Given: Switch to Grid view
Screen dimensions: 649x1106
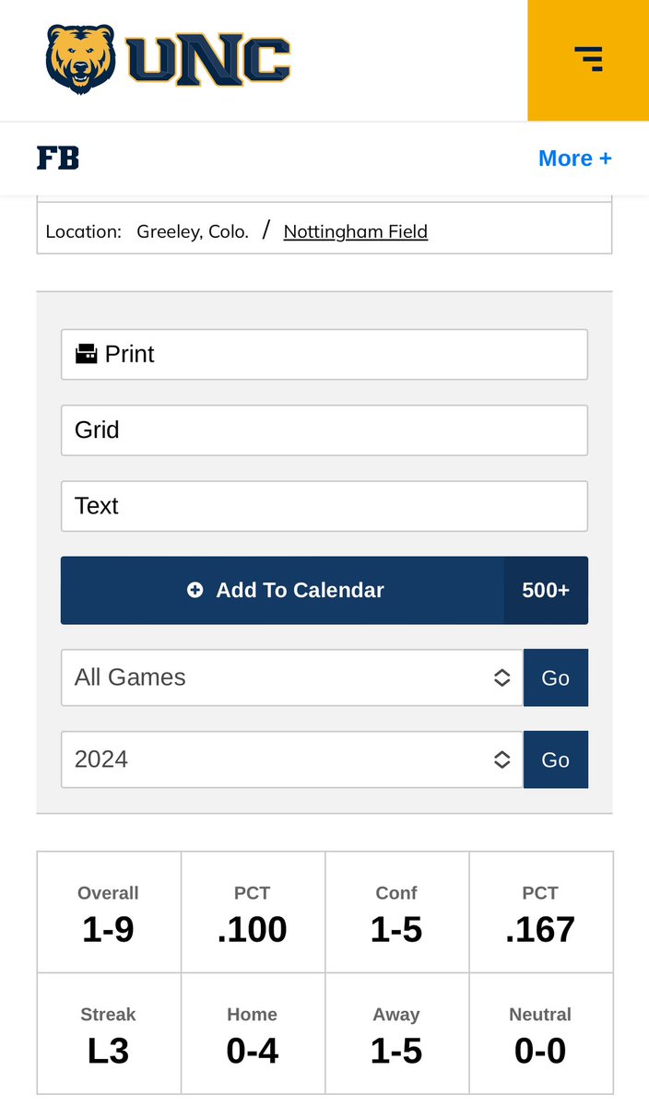Looking at the screenshot, I should click(x=324, y=429).
